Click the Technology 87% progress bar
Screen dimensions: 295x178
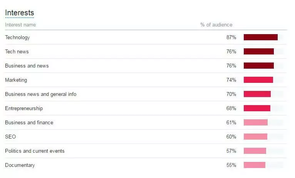click(x=260, y=37)
